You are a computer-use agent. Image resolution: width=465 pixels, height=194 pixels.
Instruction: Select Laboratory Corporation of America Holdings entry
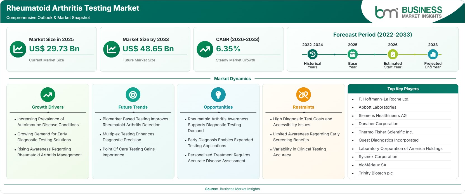coord(400,149)
